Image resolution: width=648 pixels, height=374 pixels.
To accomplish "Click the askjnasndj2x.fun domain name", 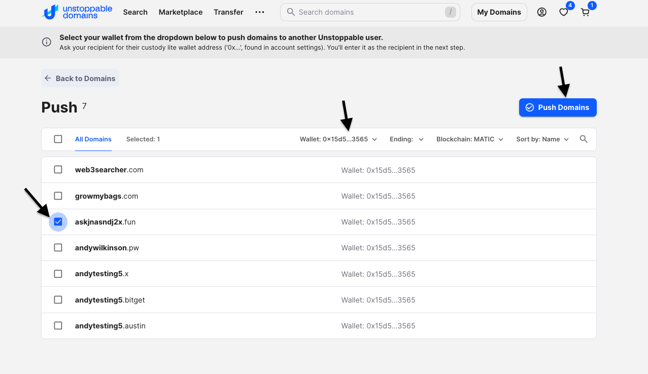I will pyautogui.click(x=105, y=222).
